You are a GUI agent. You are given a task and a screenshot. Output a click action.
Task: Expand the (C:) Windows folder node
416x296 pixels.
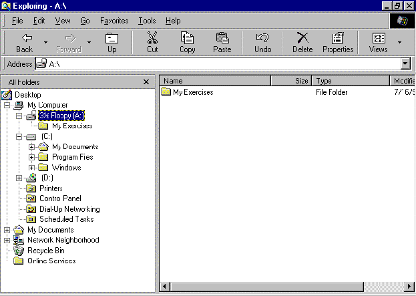[32, 168]
